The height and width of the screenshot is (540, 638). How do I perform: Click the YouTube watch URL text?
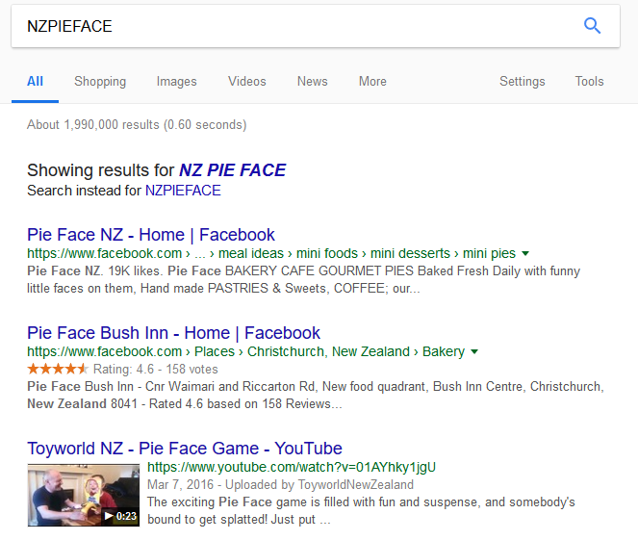[292, 467]
